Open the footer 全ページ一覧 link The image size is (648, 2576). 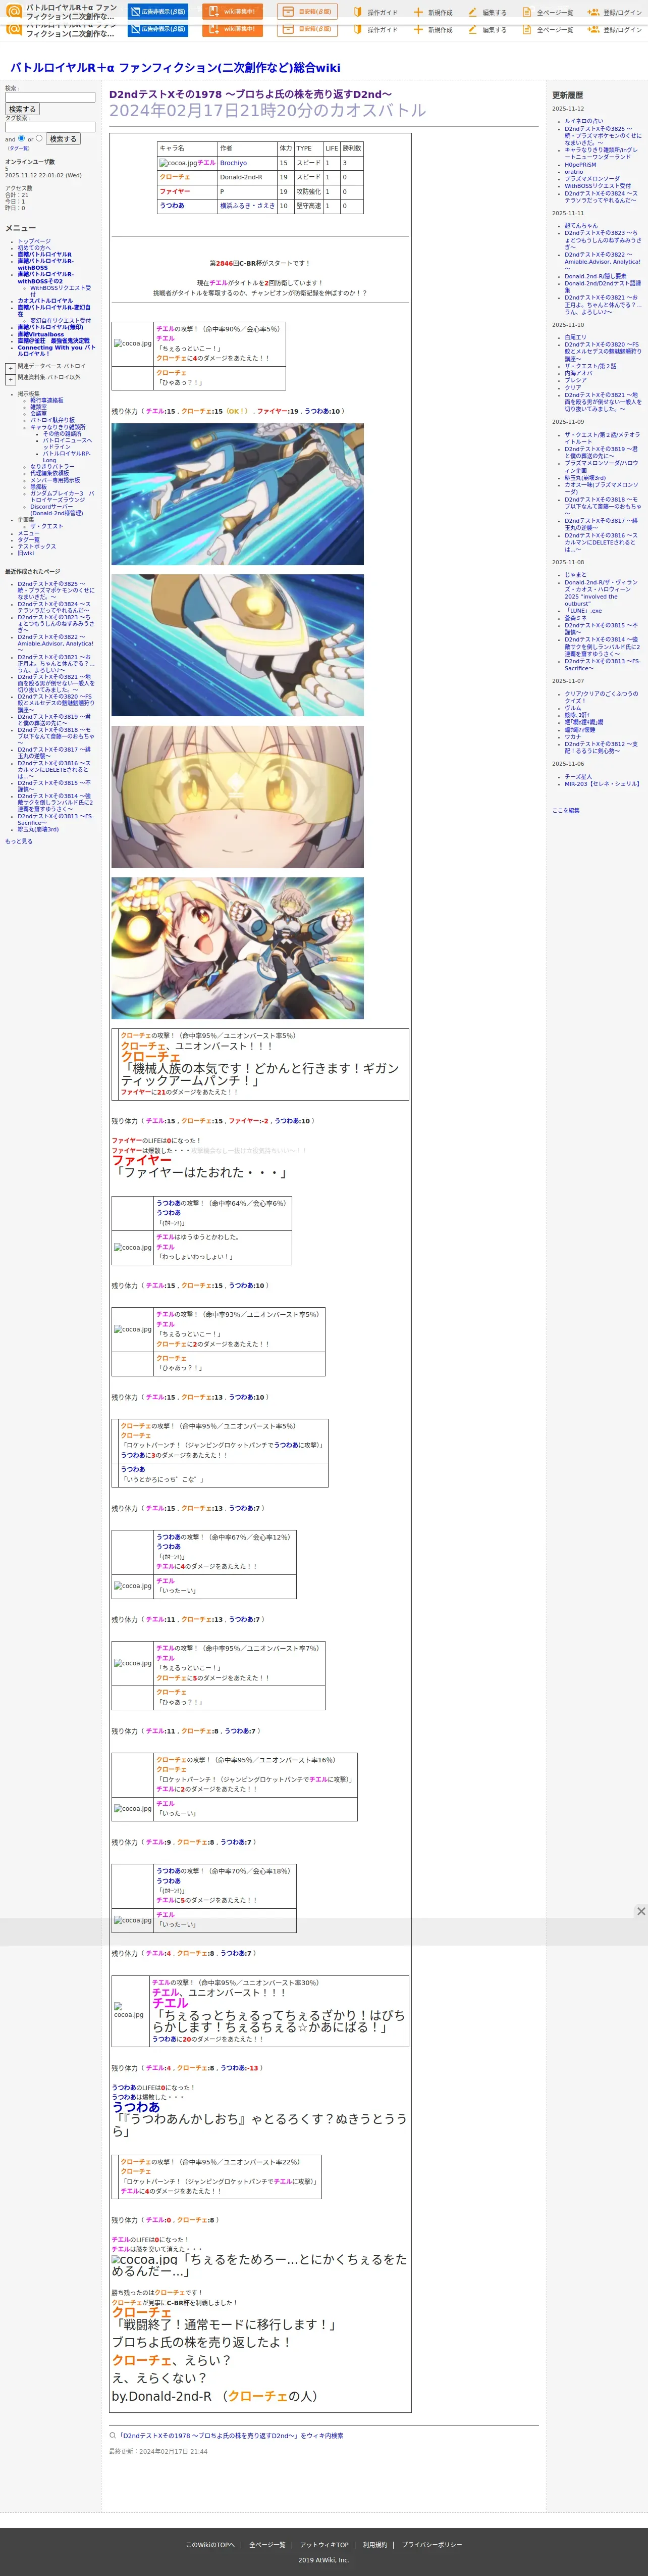click(x=267, y=2544)
